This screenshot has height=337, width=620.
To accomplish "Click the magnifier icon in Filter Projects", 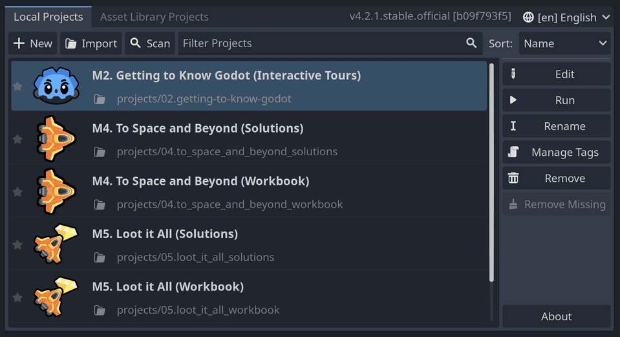I will click(471, 43).
